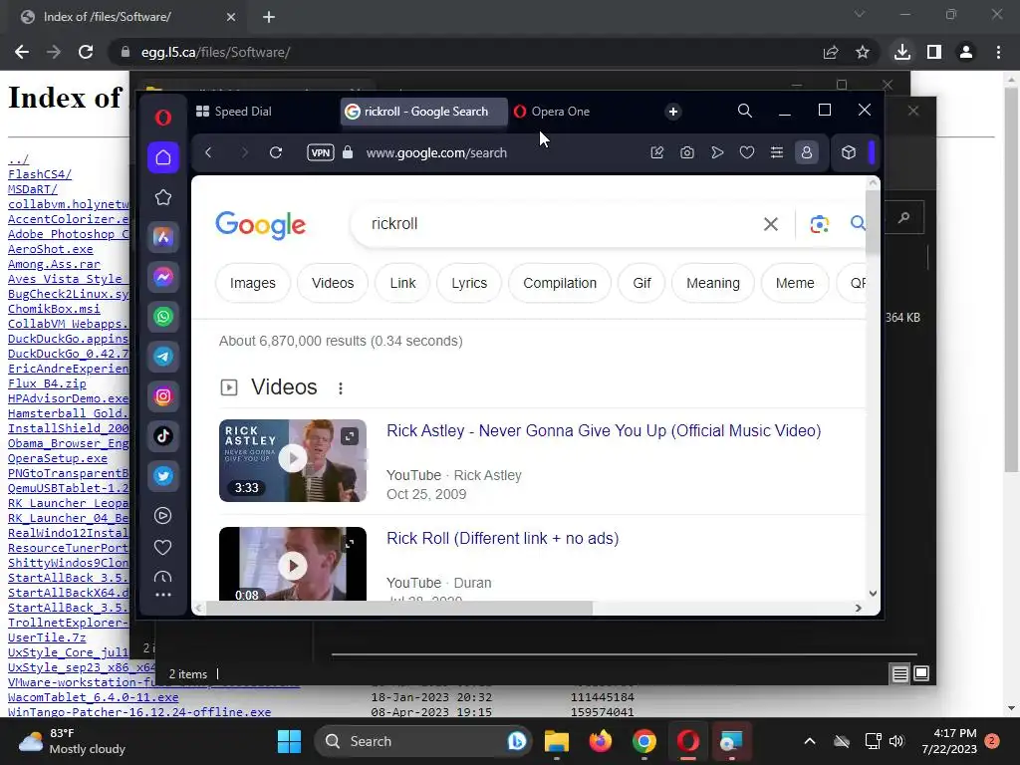Reload the Google page in Opera
This screenshot has width=1020, height=765.
pyautogui.click(x=276, y=152)
